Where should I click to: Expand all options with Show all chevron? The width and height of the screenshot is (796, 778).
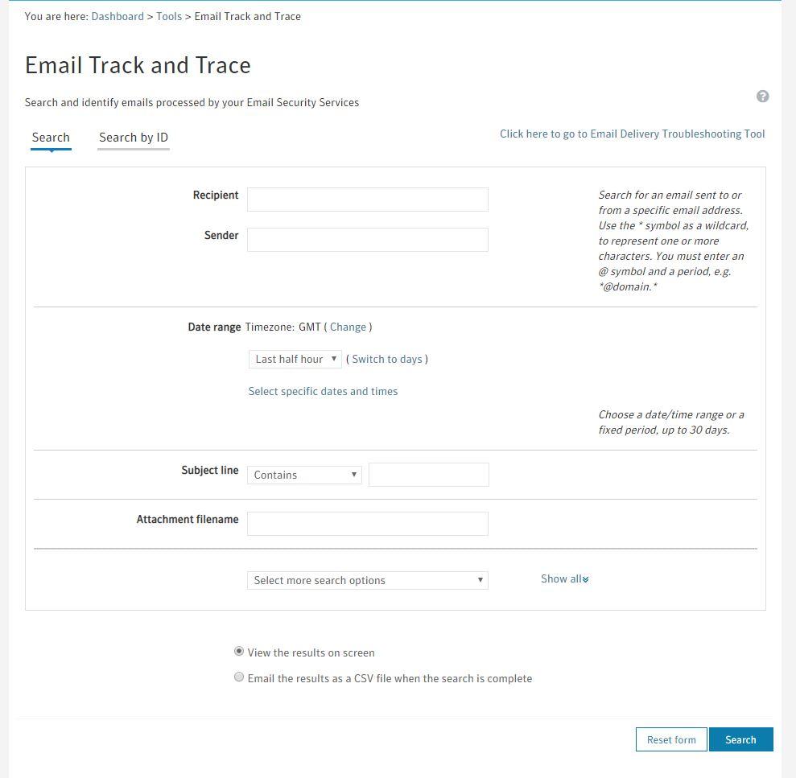pyautogui.click(x=564, y=579)
